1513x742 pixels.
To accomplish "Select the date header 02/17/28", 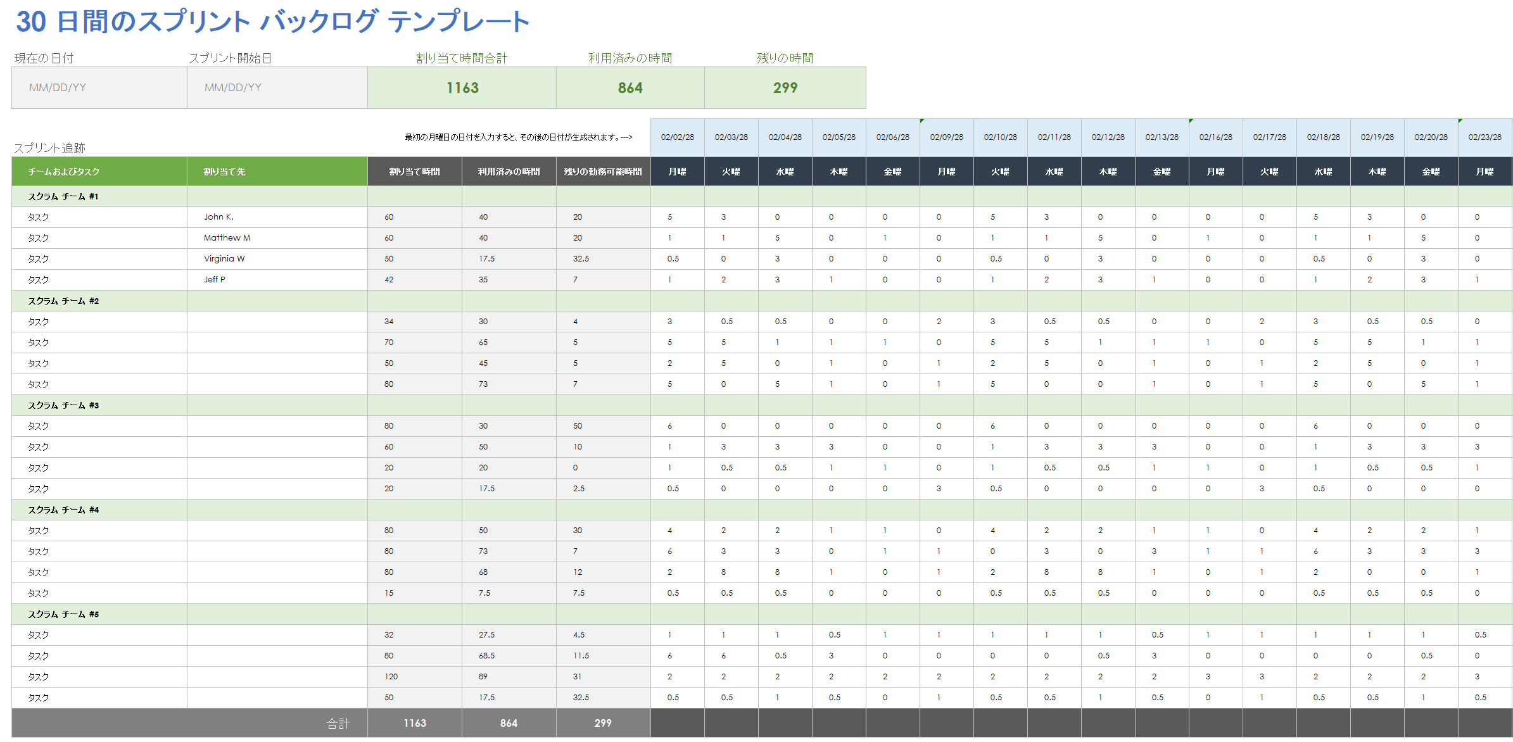I will [x=1270, y=137].
